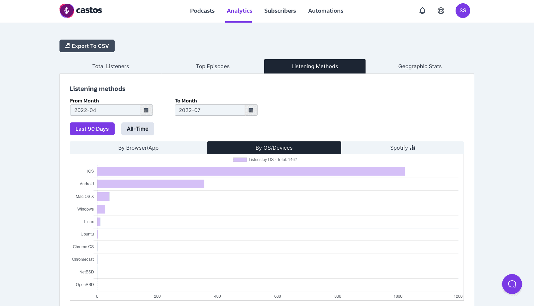Click the Export To CSV button
The width and height of the screenshot is (534, 306).
(87, 46)
